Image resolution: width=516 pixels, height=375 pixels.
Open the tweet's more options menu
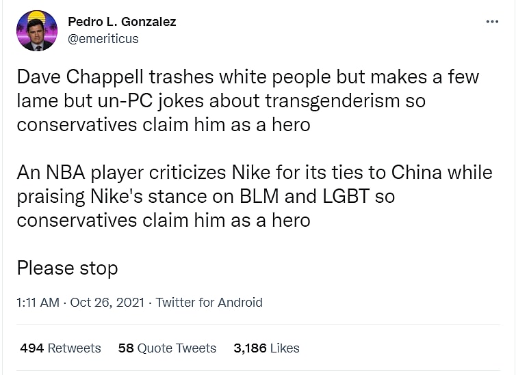(492, 22)
